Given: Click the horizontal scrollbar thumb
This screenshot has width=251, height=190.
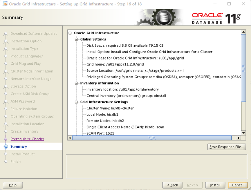Looking at the screenshot, I should (x=152, y=138).
